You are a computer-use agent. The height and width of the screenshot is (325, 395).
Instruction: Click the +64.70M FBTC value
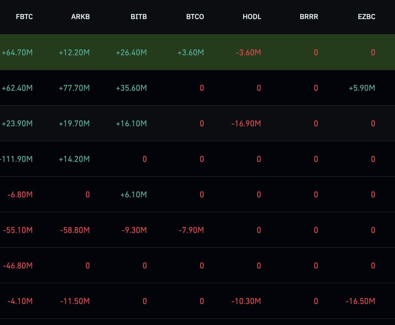[17, 52]
